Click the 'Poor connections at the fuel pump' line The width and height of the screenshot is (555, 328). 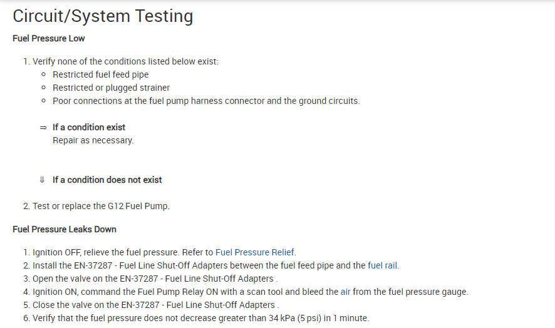point(206,101)
